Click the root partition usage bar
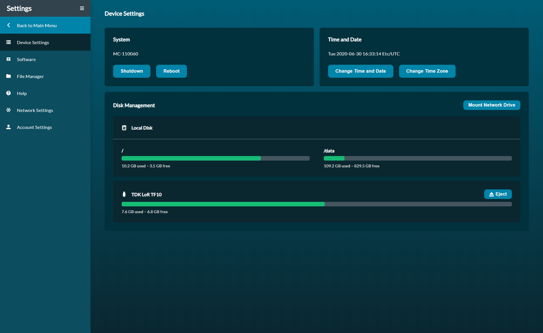 click(x=216, y=158)
